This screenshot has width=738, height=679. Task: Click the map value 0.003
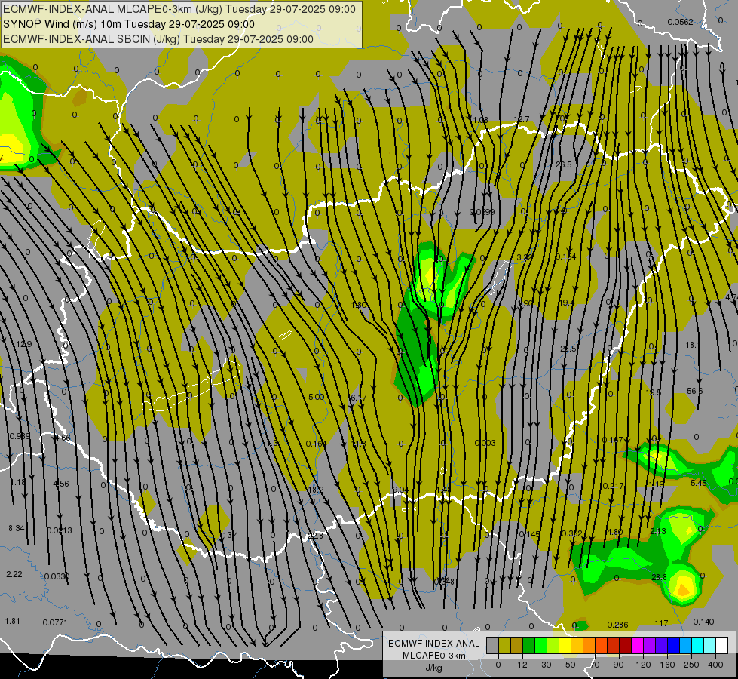[x=485, y=443]
